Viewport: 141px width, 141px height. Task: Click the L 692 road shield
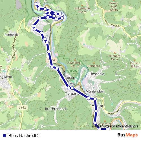(x=22, y=107)
